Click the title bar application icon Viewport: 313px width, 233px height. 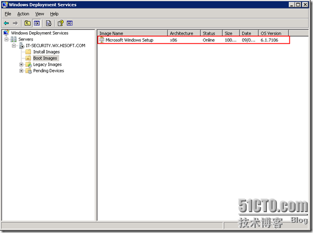[5, 5]
